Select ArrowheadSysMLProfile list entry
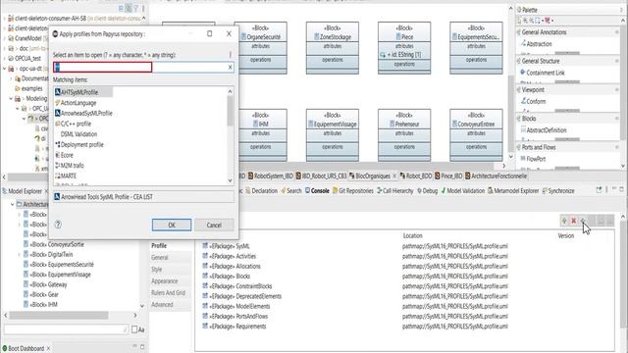 (83, 114)
